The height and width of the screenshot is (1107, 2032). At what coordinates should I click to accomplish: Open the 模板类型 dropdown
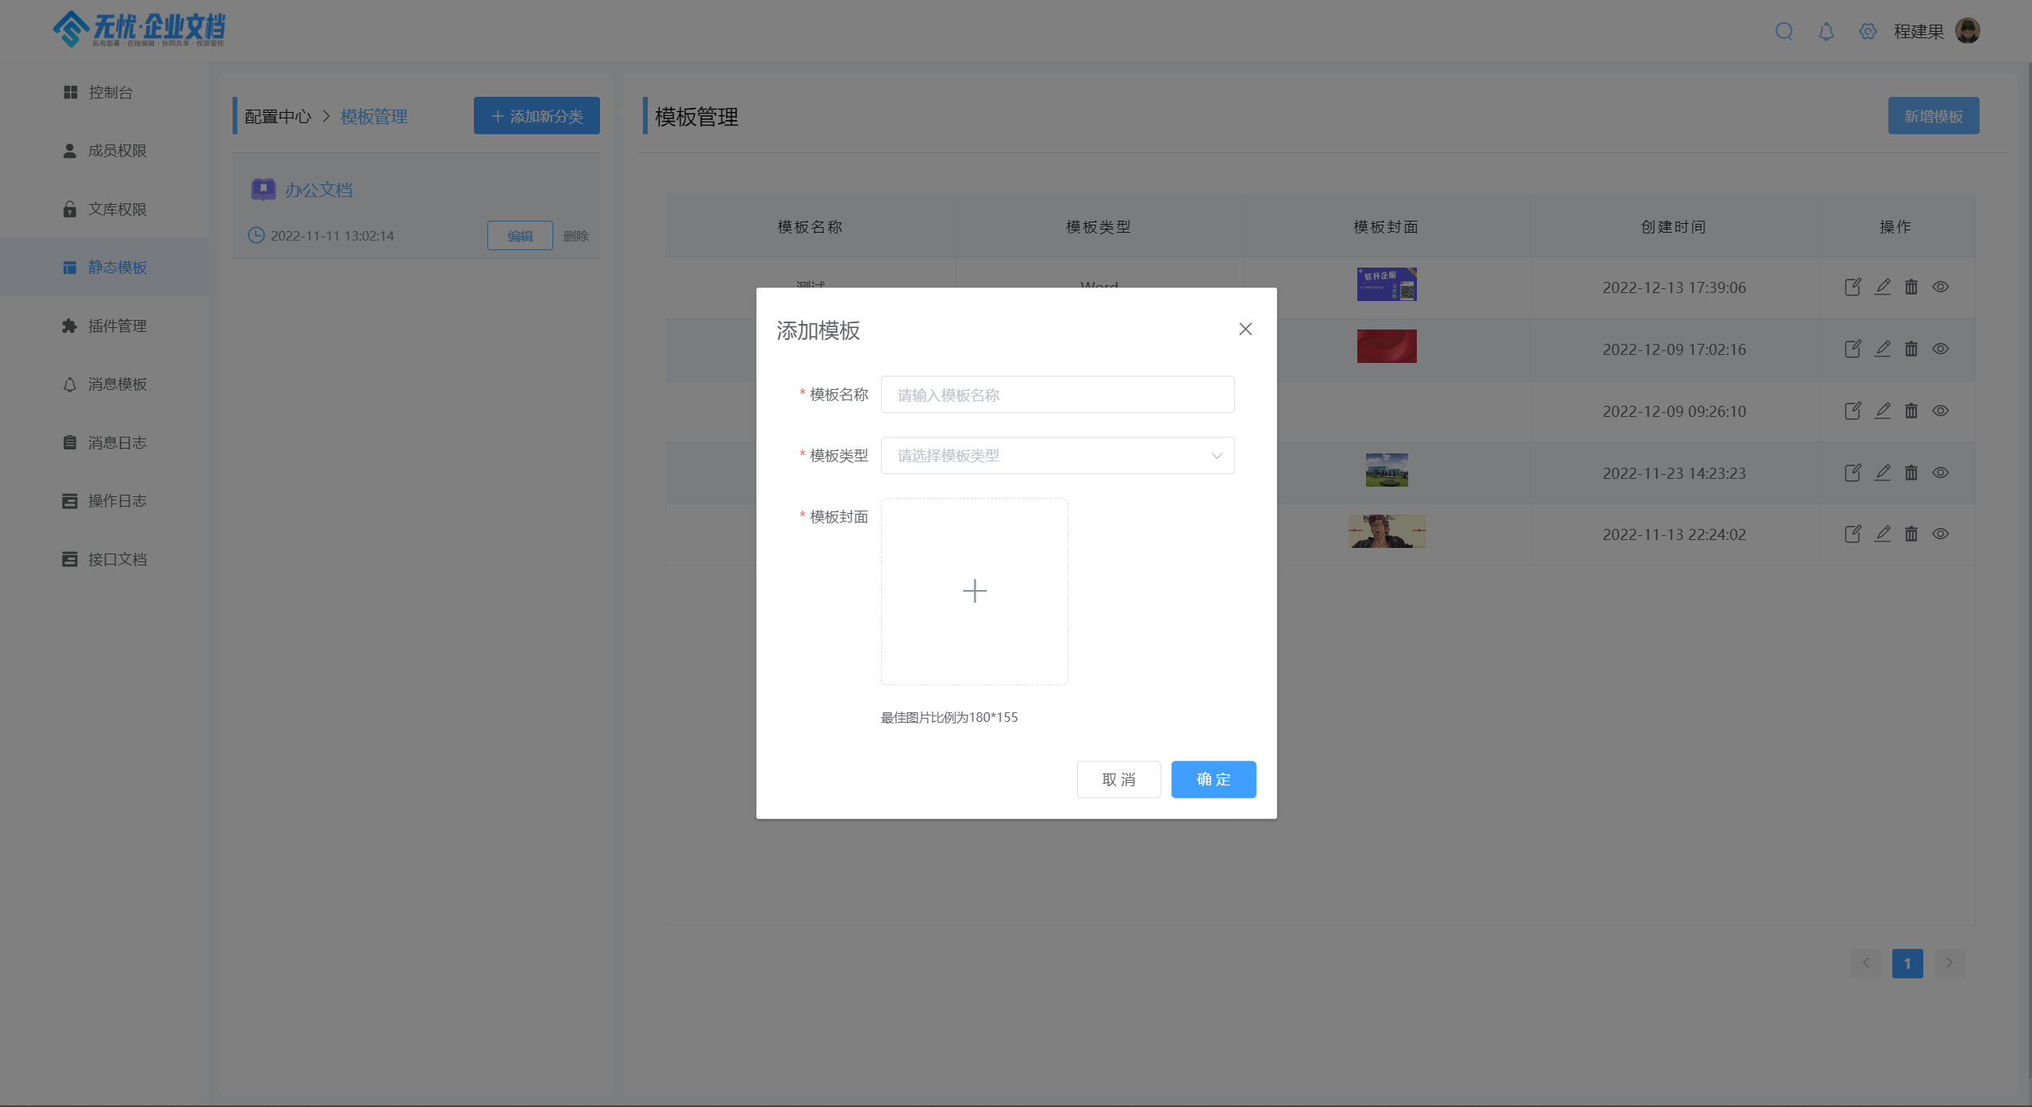coord(1057,455)
